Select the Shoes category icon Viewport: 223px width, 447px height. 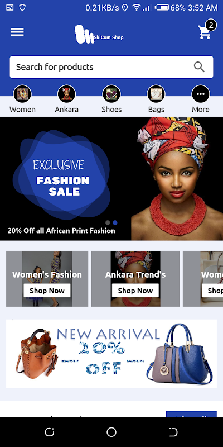pos(111,94)
